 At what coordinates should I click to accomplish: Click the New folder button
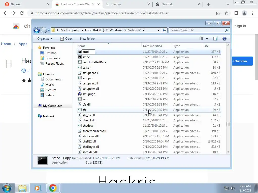point(87,39)
